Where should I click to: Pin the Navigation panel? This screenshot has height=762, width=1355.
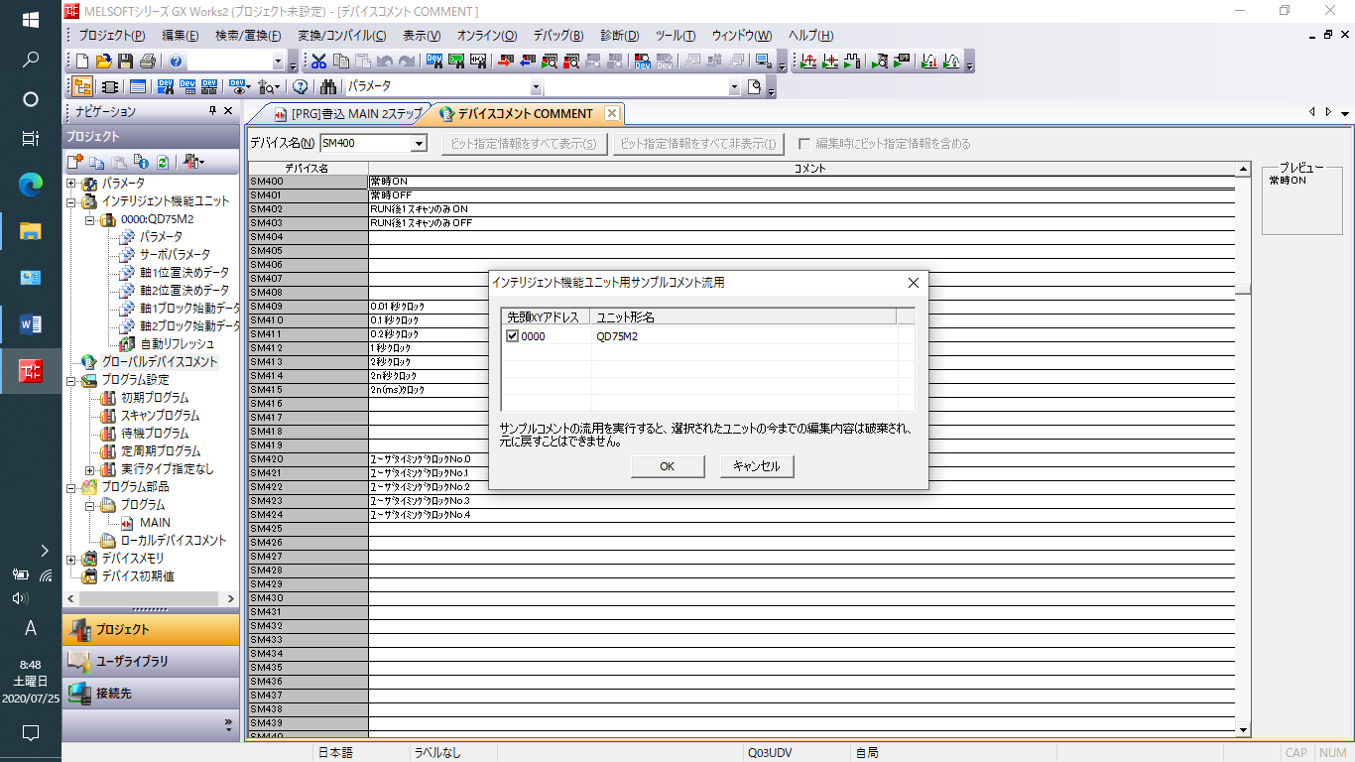tap(212, 111)
